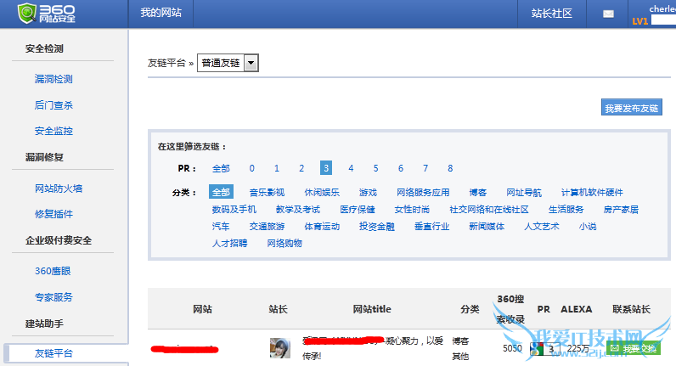This screenshot has width=676, height=366.
Task: Filter category 音乐影视
Action: tap(267, 192)
